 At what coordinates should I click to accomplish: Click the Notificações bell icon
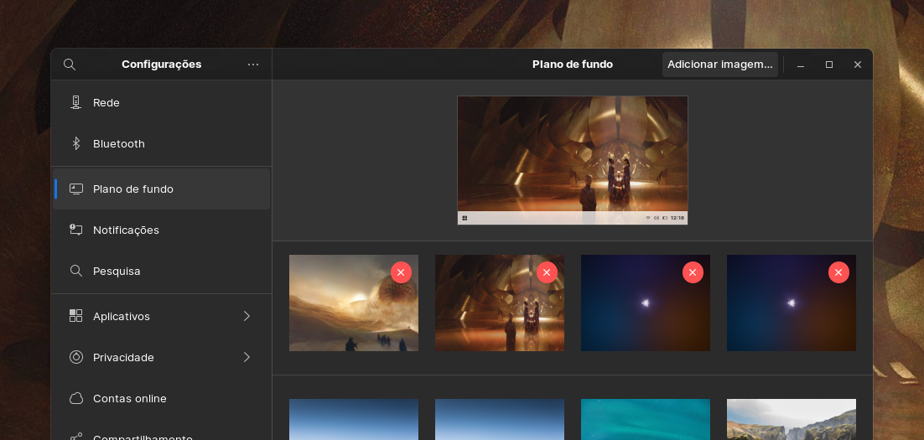point(76,230)
